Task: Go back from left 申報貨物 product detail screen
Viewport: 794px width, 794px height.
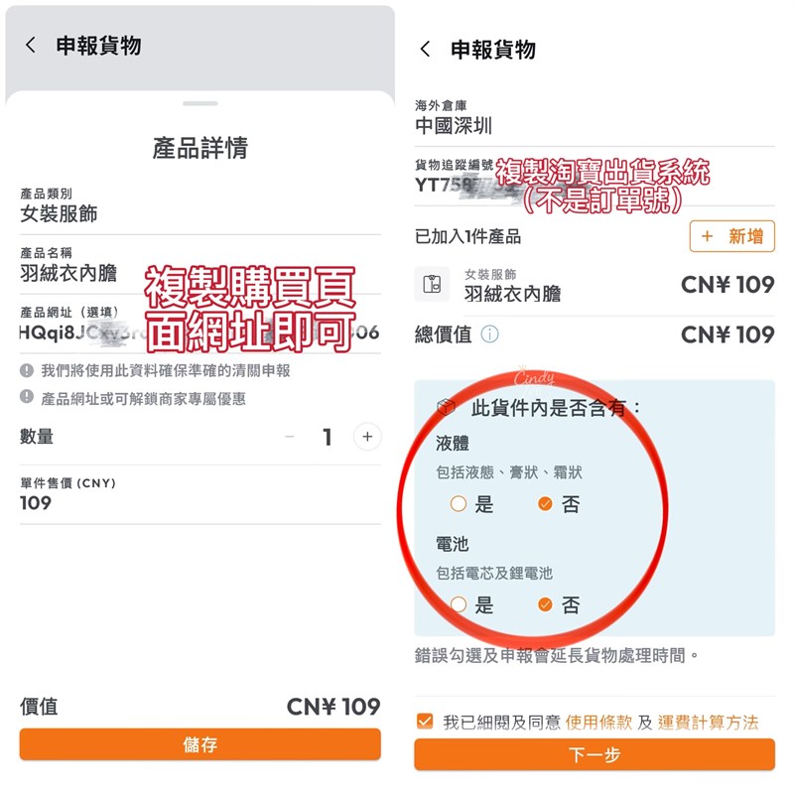Action: [x=31, y=46]
